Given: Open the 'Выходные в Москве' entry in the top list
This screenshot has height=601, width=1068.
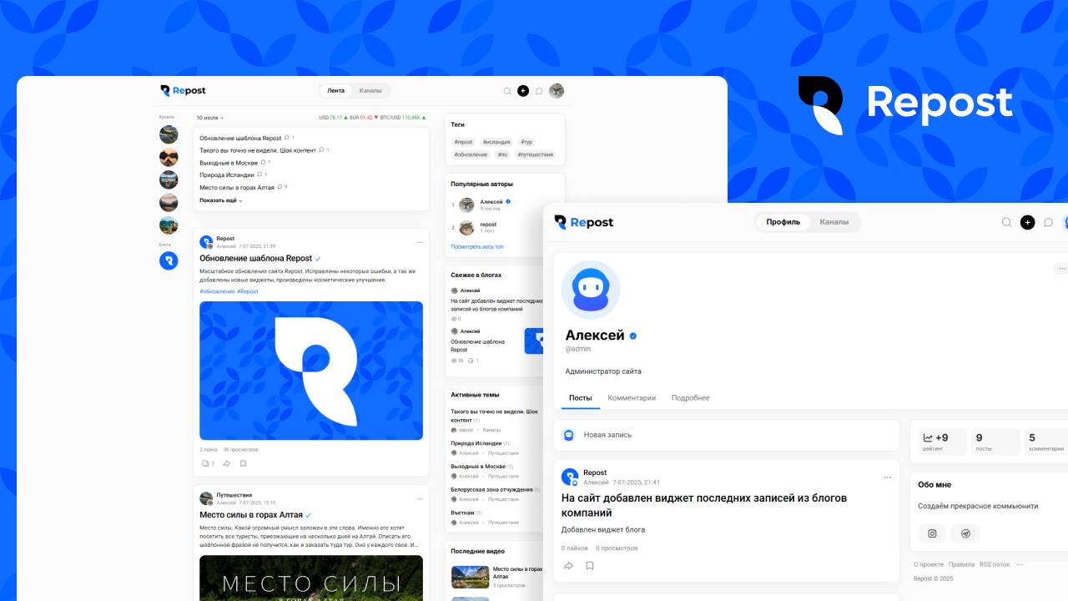Looking at the screenshot, I should pyautogui.click(x=229, y=163).
